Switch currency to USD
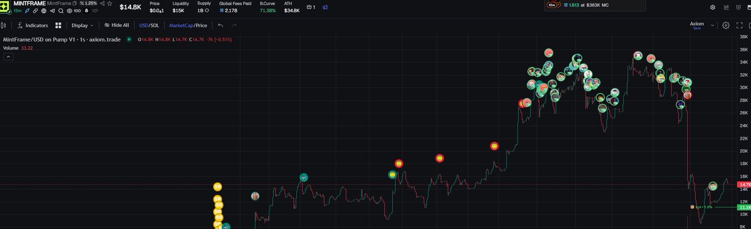Screen dimensions: 751x229 click(143, 25)
